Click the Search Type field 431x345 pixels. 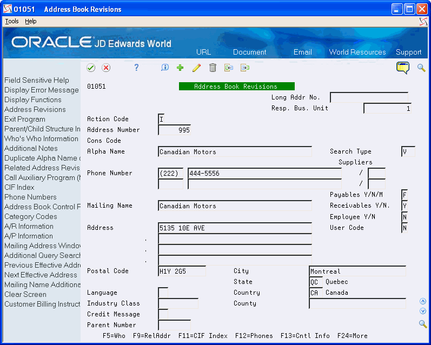[408, 152]
